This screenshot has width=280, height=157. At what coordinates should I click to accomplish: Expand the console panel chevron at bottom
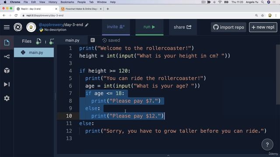coord(168,155)
